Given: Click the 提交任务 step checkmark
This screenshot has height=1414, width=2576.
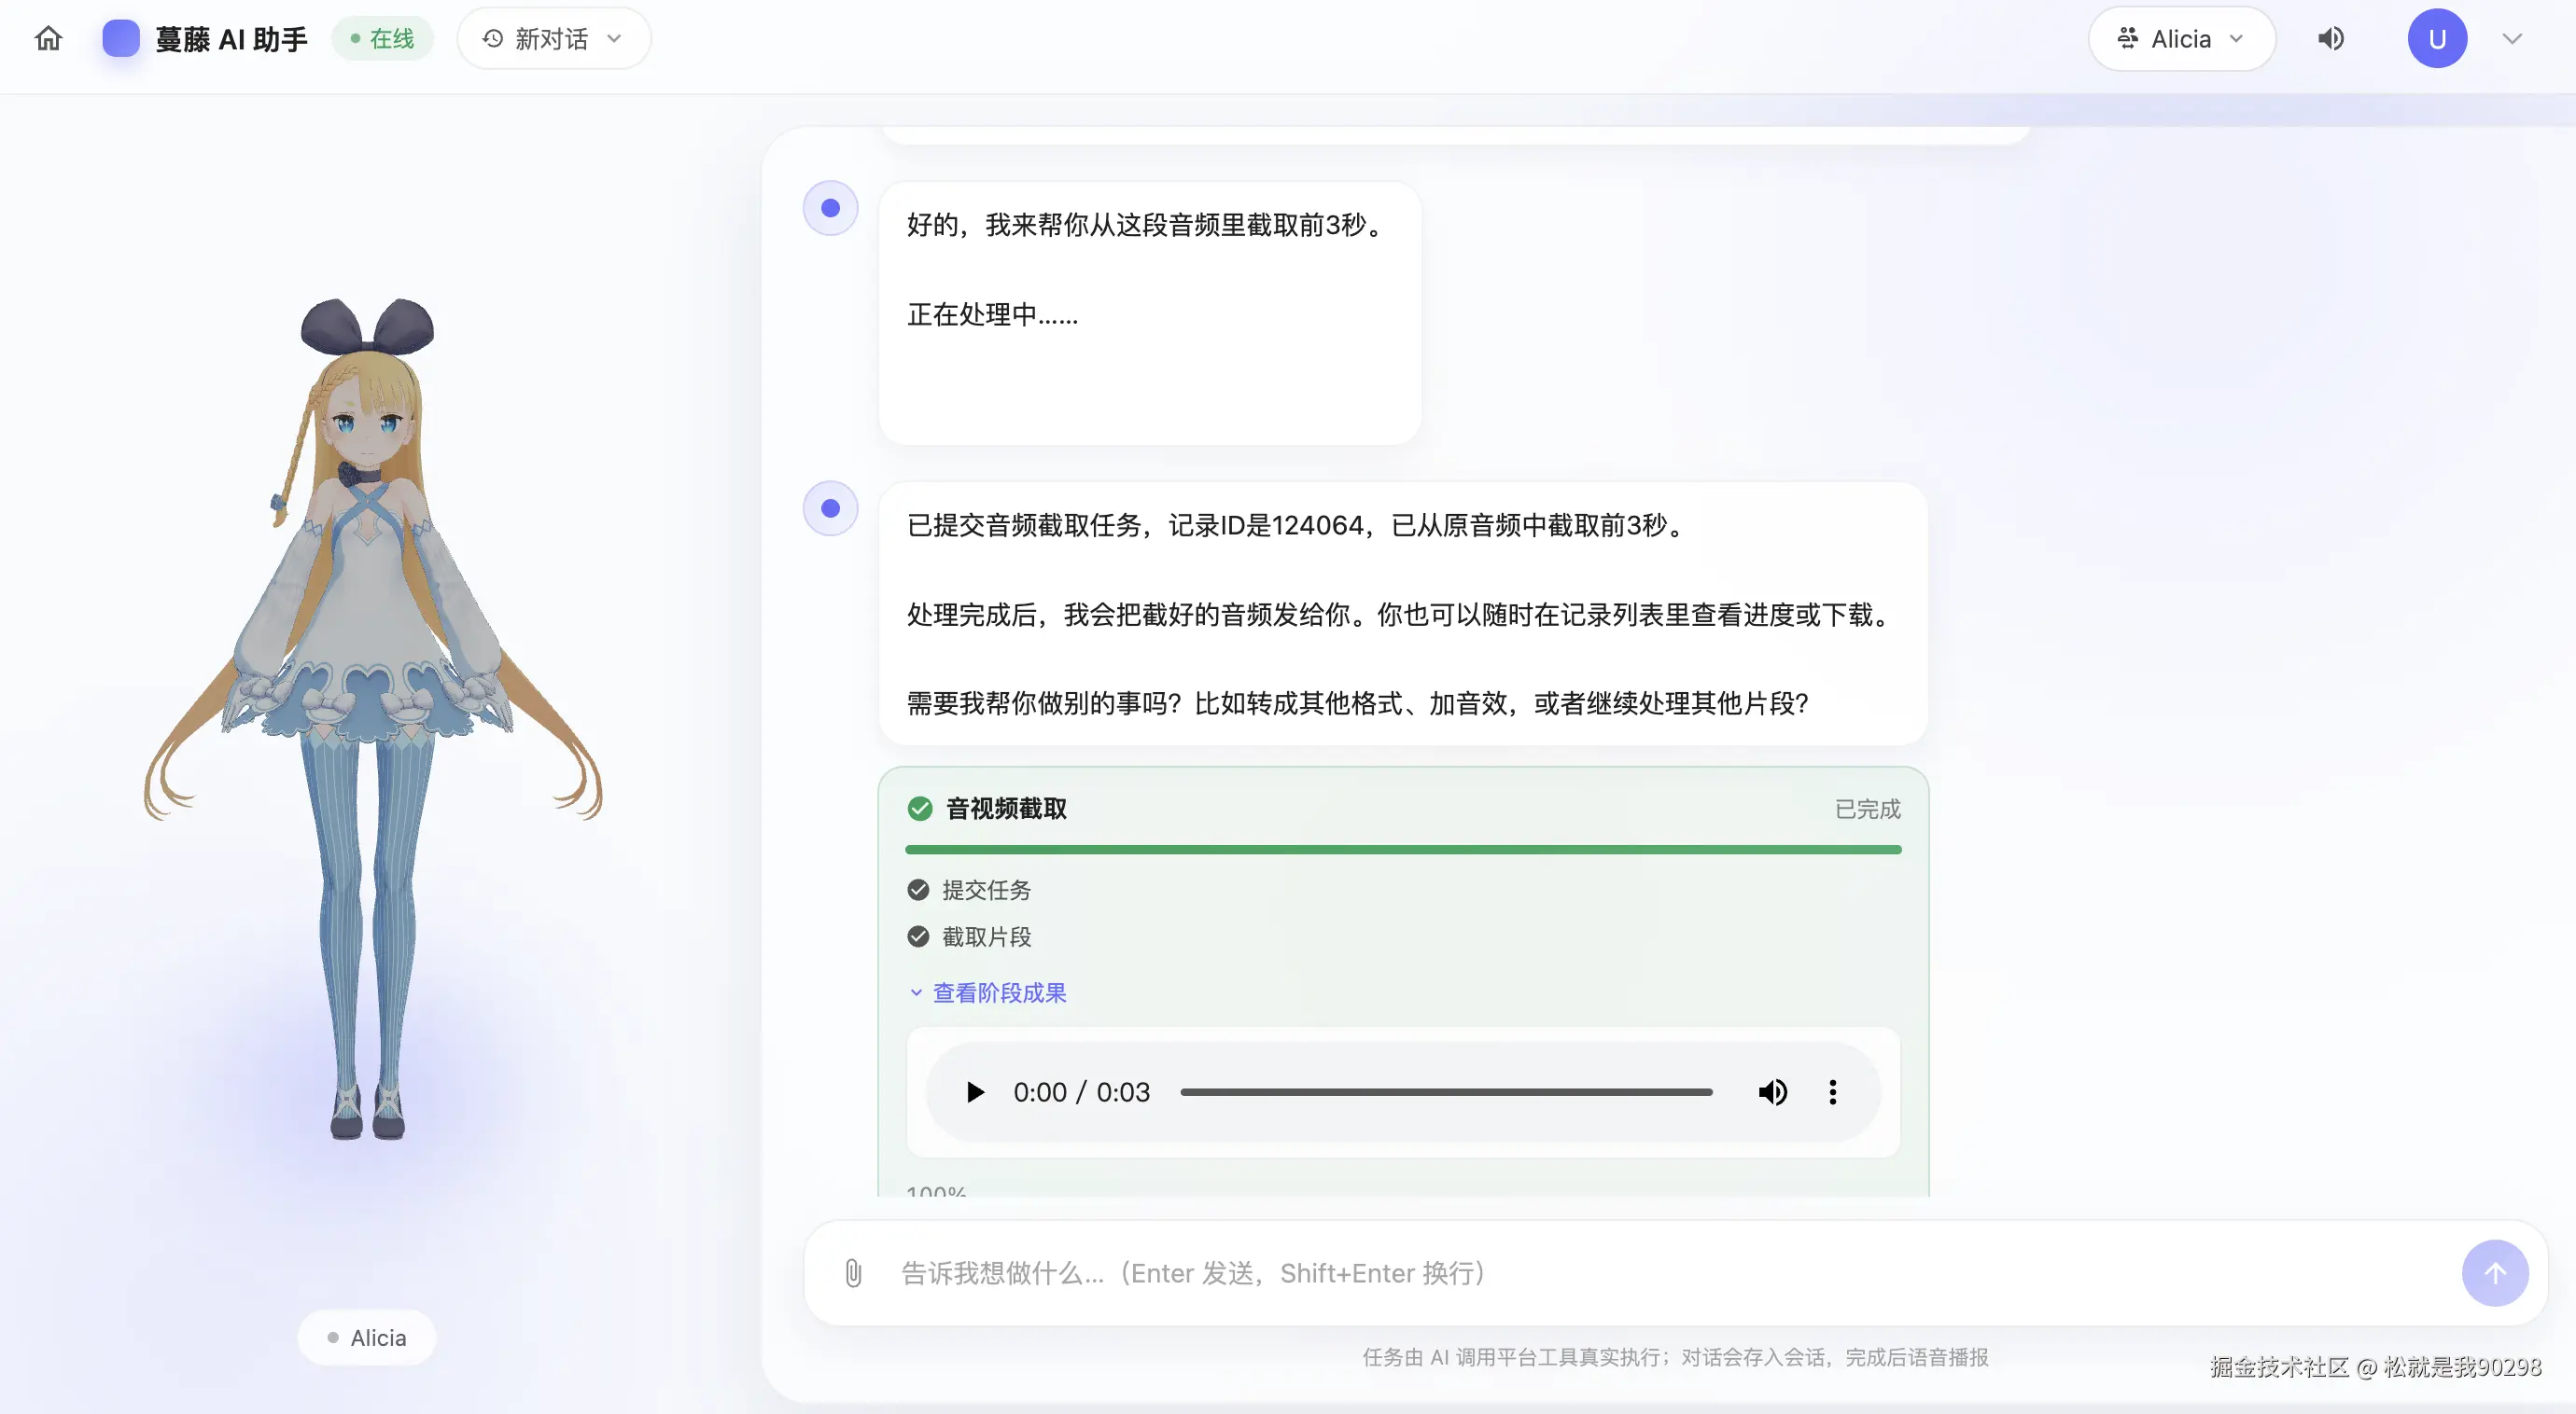Looking at the screenshot, I should tap(918, 888).
